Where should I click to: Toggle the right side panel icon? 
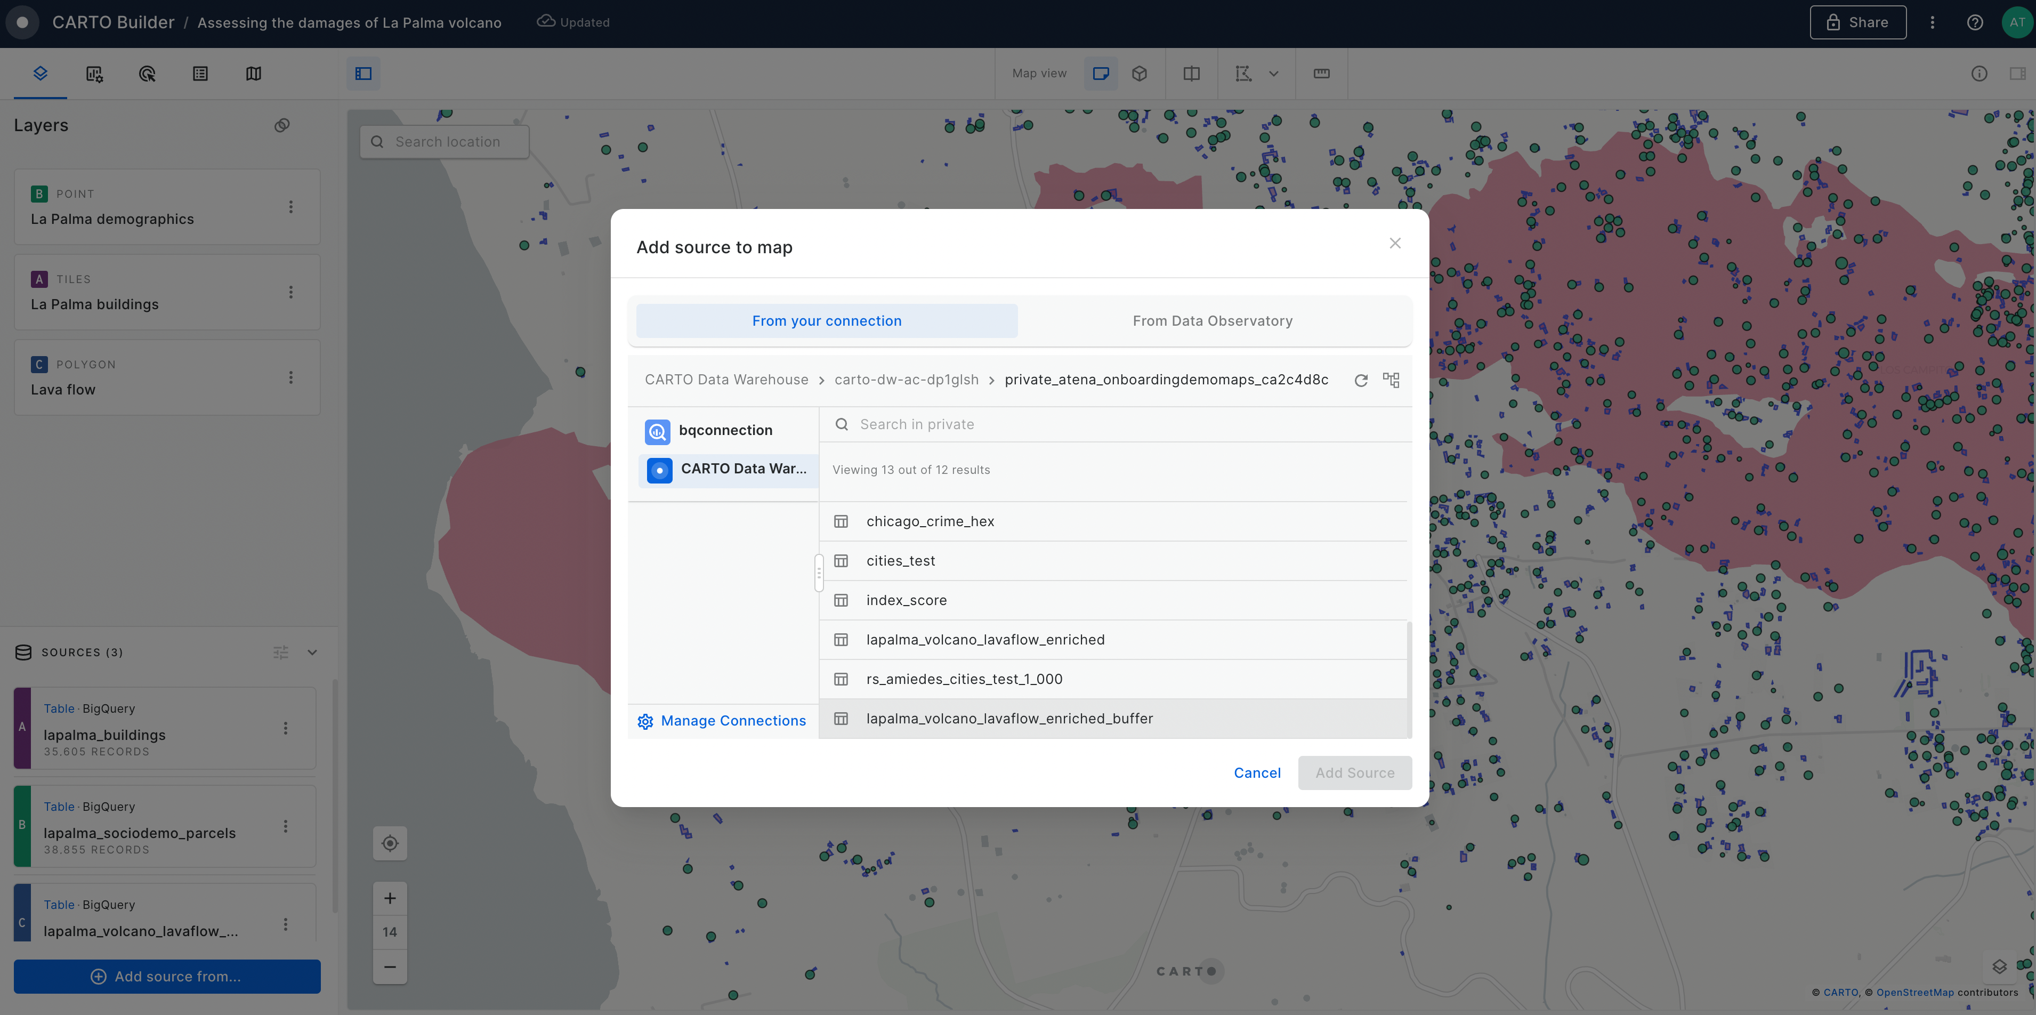click(2017, 74)
